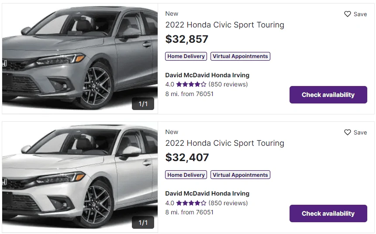Open the Civic Sport Touring title priced $32,407
This screenshot has height=234, width=376.
click(x=224, y=143)
